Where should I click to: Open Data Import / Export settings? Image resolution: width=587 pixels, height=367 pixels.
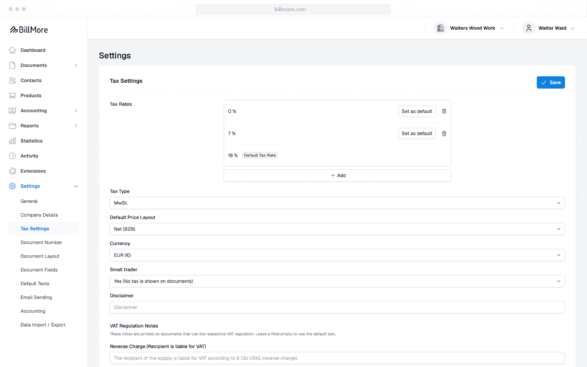(43, 325)
